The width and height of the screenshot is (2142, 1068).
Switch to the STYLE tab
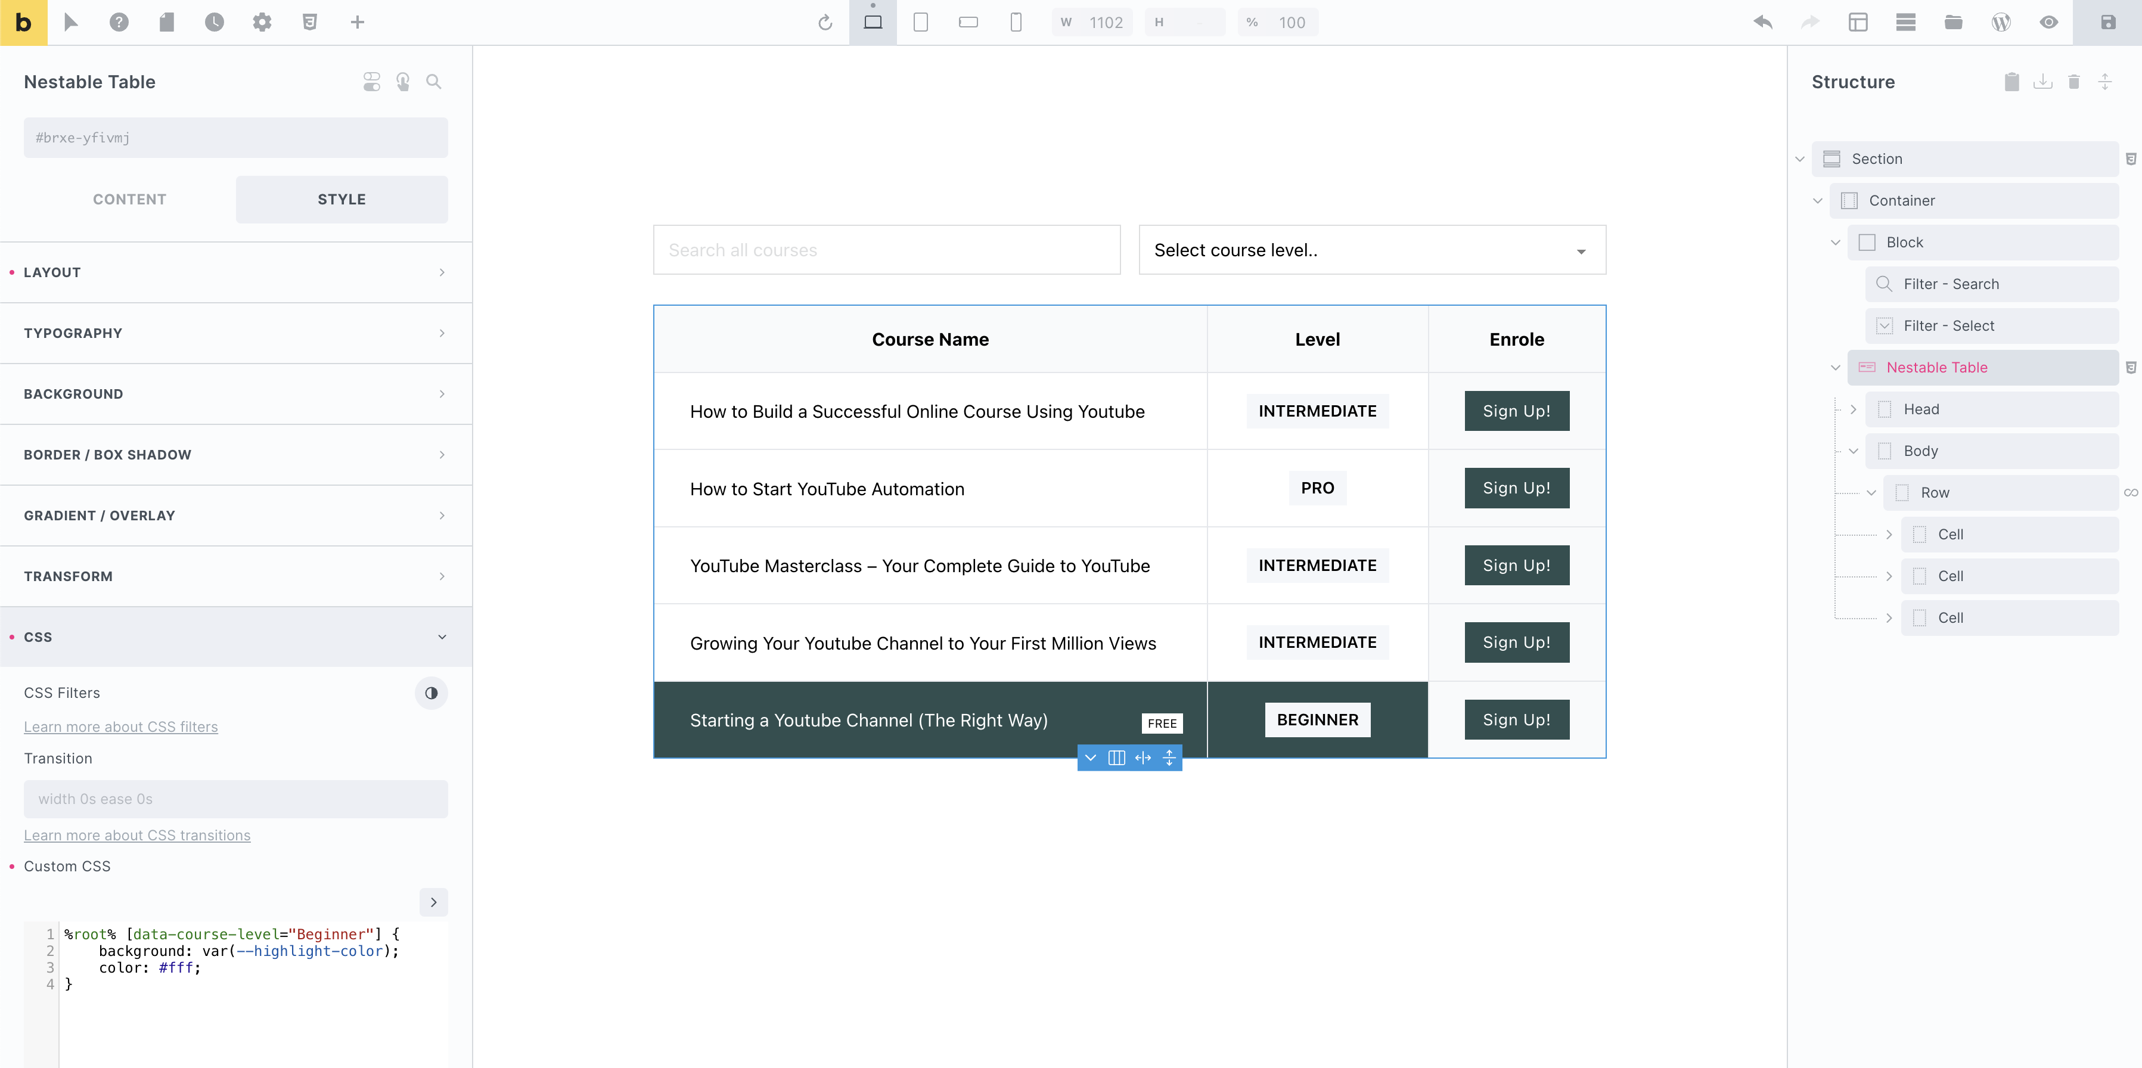[x=341, y=199]
